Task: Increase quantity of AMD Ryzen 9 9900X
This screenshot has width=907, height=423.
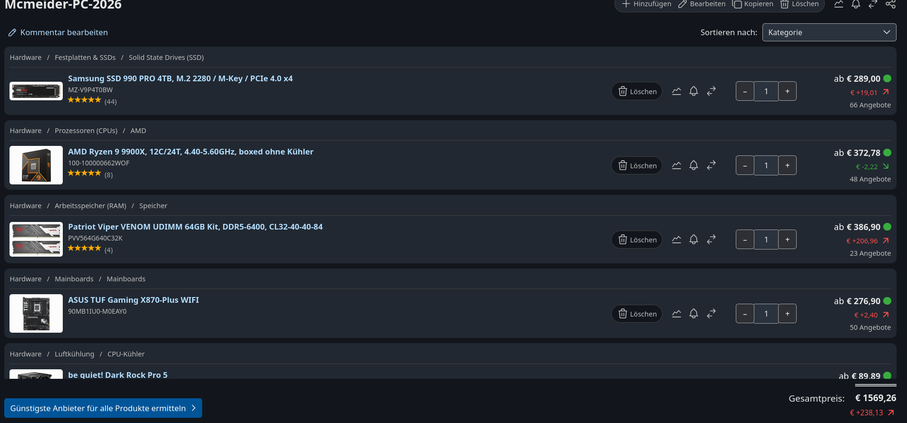Action: point(787,165)
